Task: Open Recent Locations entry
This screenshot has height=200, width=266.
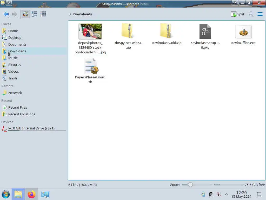Action: coord(33,114)
